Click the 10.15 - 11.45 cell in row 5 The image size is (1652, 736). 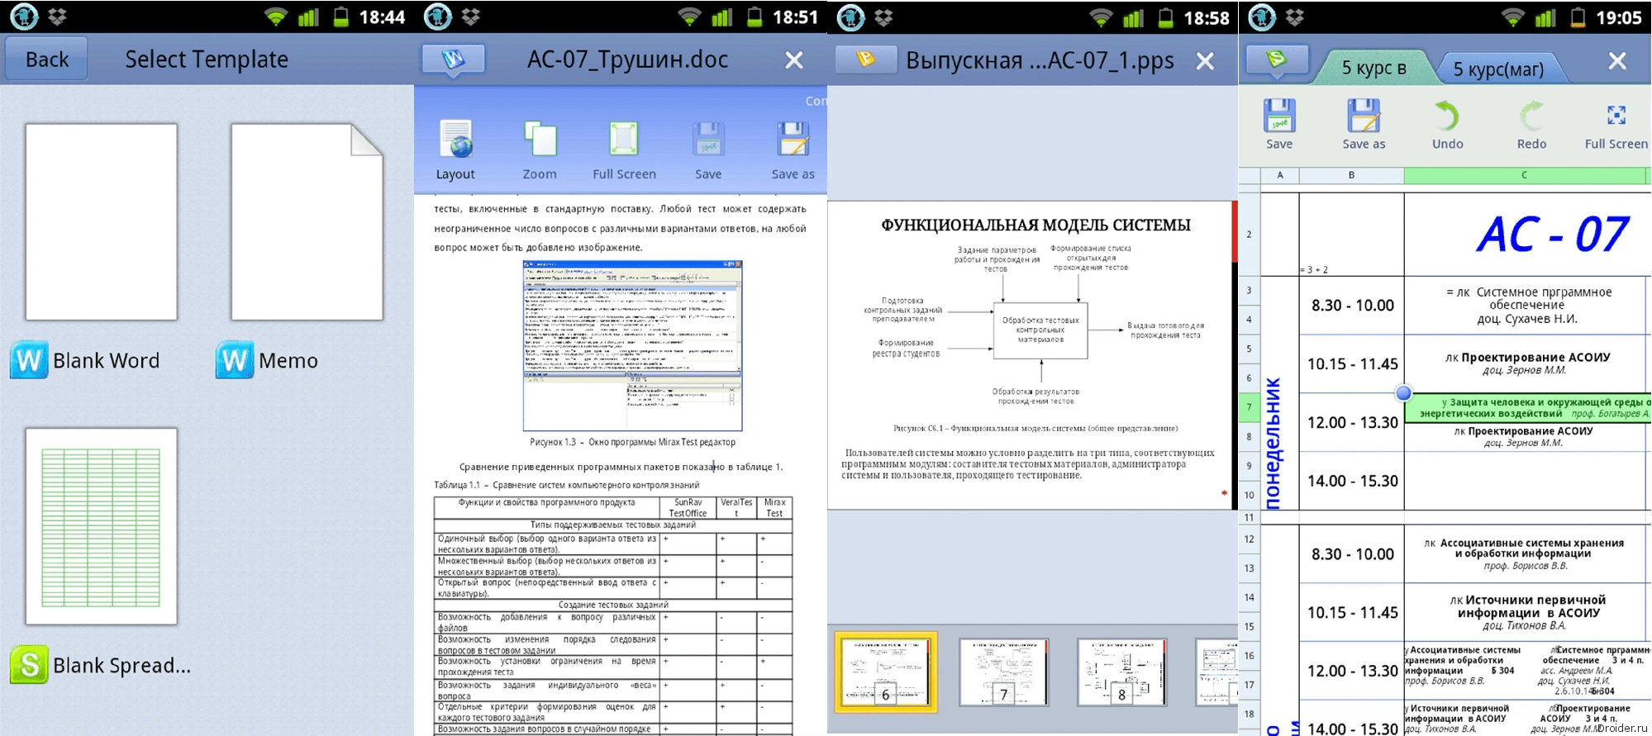point(1352,363)
